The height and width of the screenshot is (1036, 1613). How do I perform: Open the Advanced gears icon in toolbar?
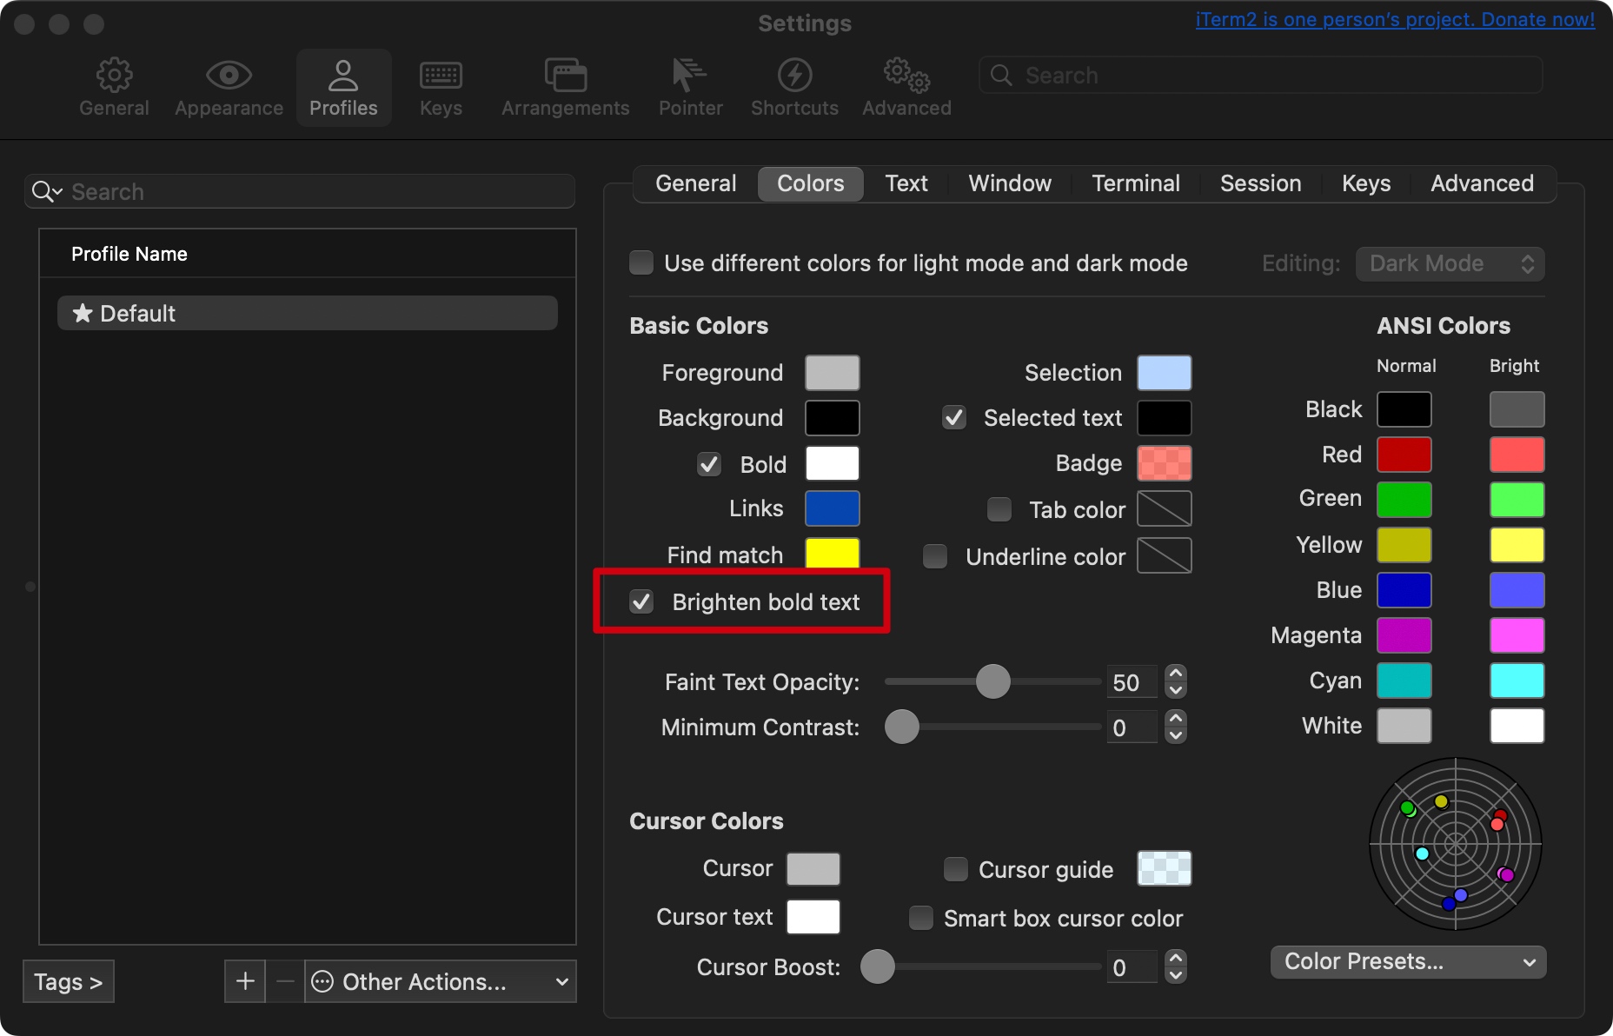[x=906, y=76]
